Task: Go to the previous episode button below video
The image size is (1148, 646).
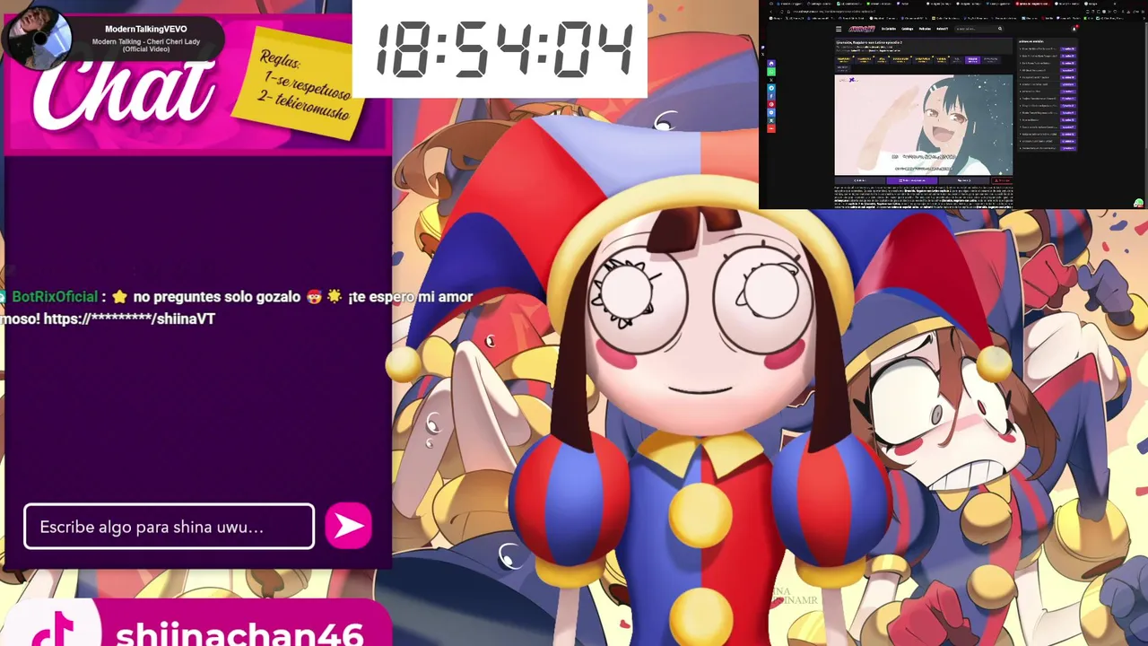Action: point(860,180)
